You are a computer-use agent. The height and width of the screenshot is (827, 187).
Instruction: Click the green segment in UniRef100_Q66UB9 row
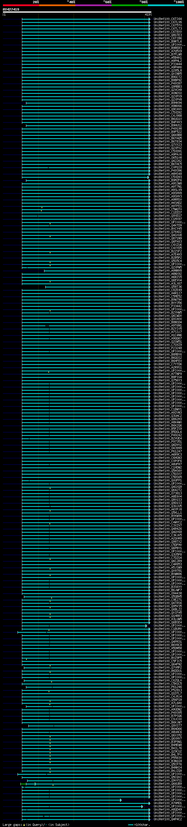coord(23,784)
